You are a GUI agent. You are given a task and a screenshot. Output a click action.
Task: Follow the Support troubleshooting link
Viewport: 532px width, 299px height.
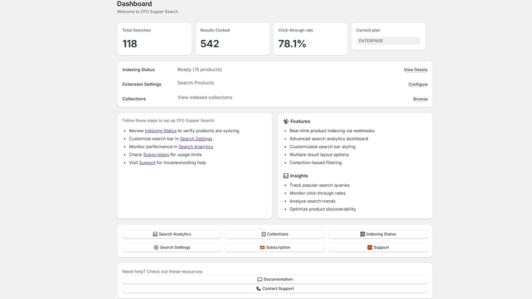point(147,163)
